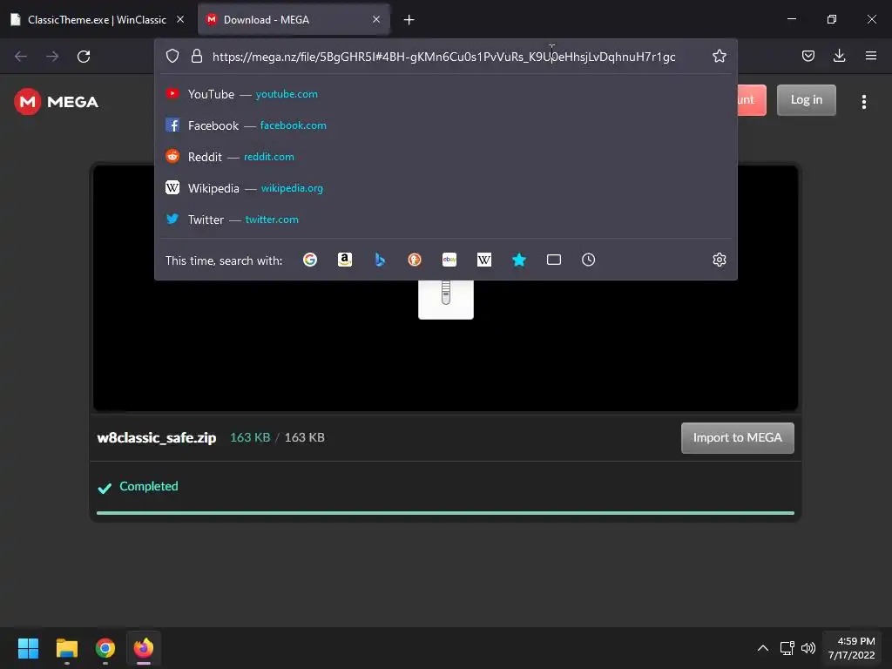Choose Wikipedia suggestion in dropdown
The width and height of the screenshot is (892, 669).
coord(445,188)
